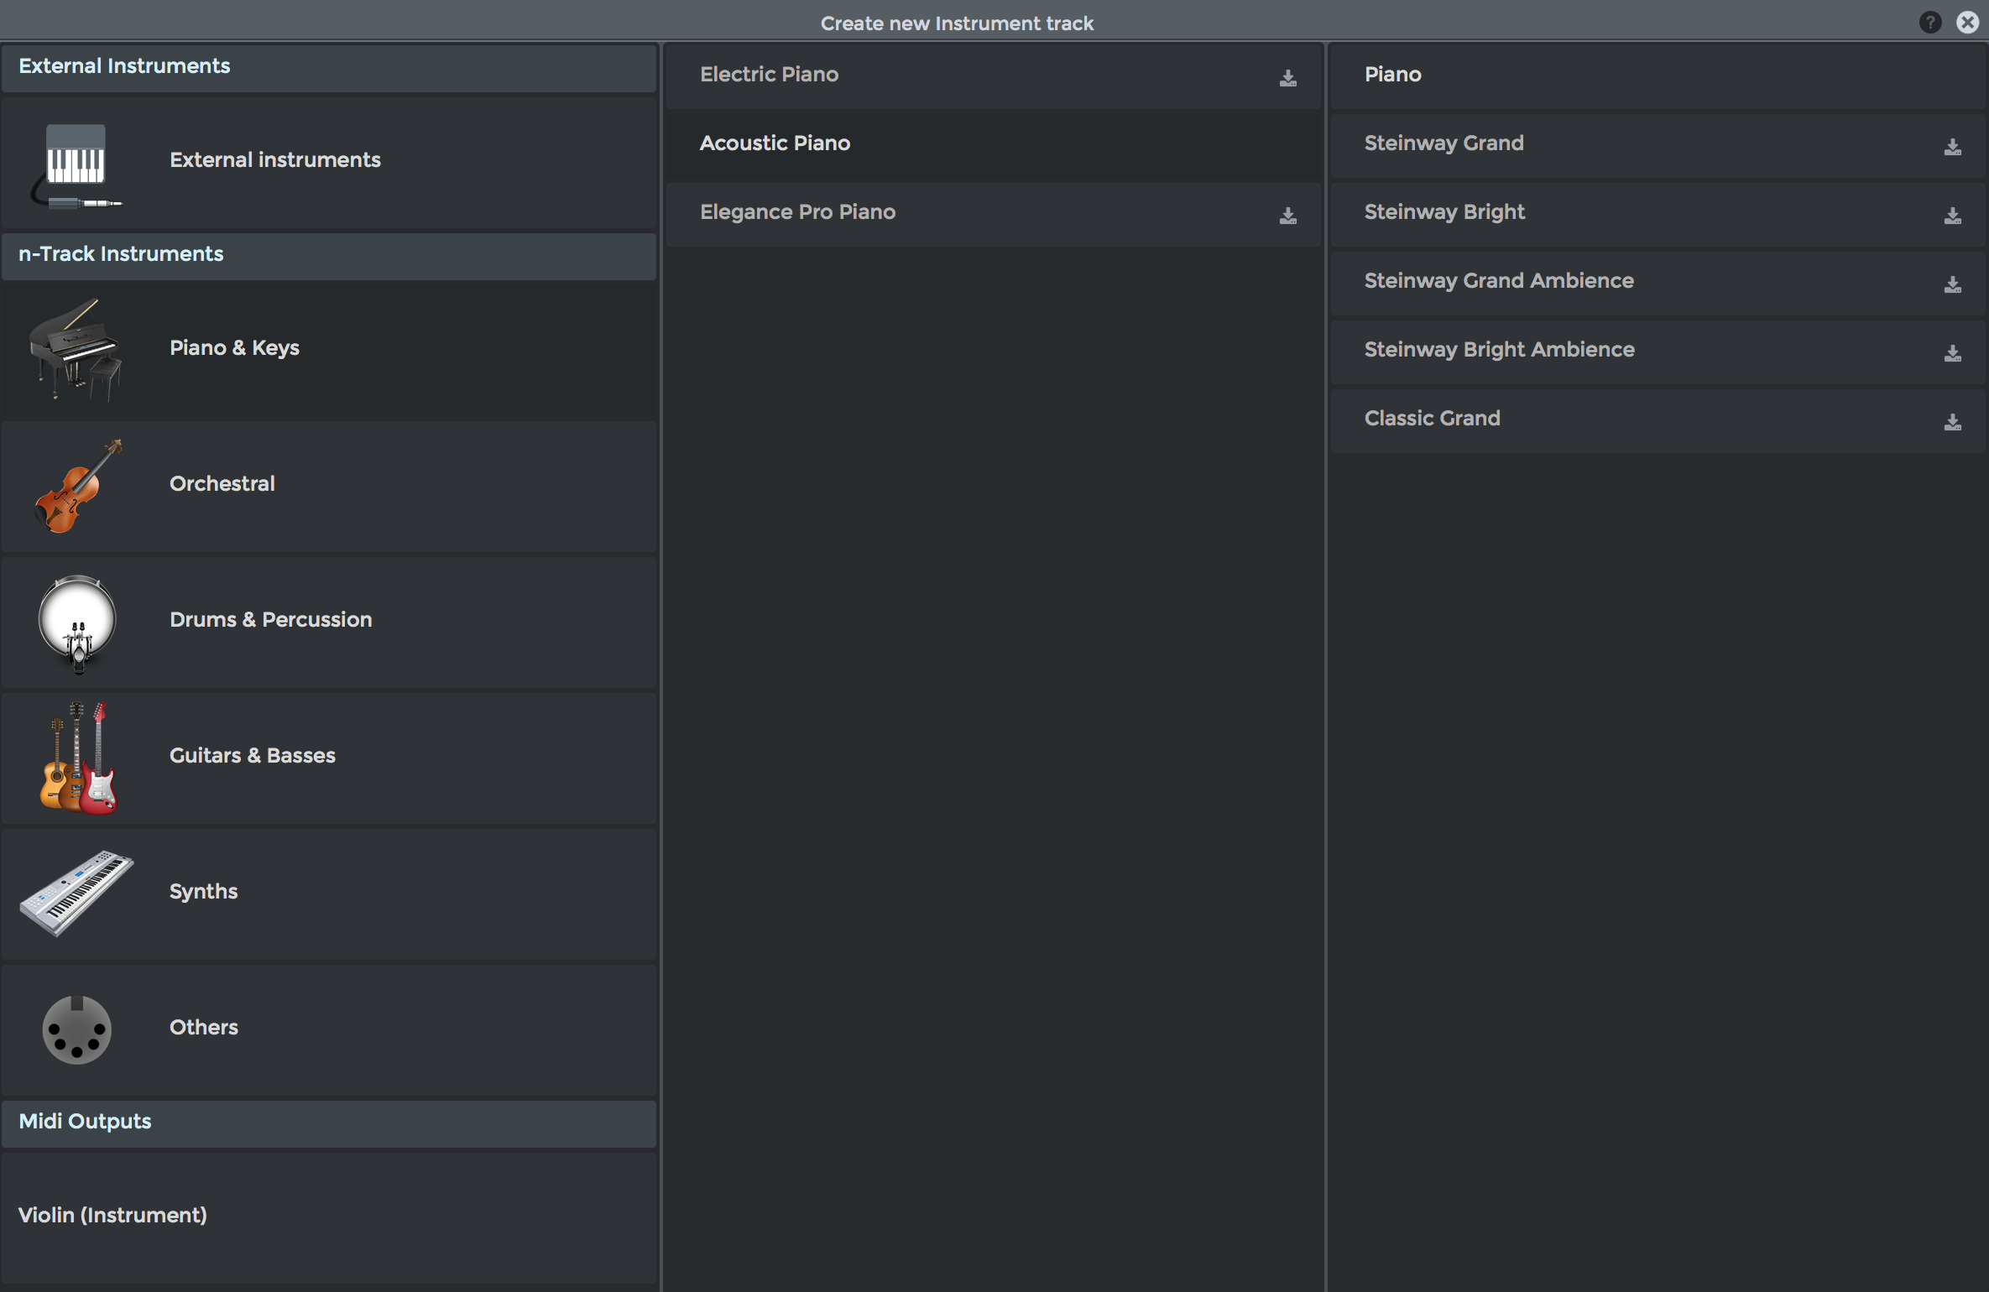
Task: Click the violin Orchestral icon
Action: pos(77,486)
